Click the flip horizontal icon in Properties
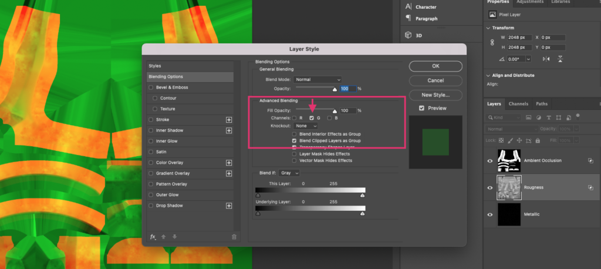 pyautogui.click(x=546, y=59)
